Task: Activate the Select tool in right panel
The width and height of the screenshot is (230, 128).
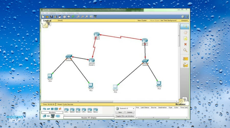Action: [185, 26]
